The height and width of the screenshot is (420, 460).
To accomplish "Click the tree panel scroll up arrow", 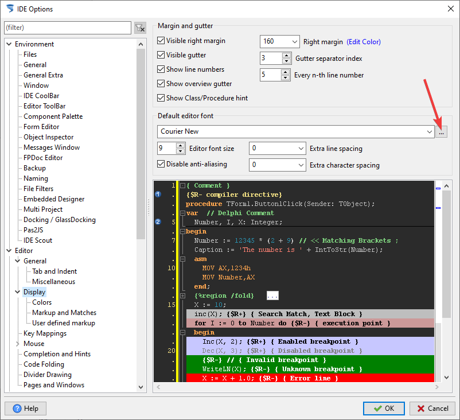I will point(141,44).
